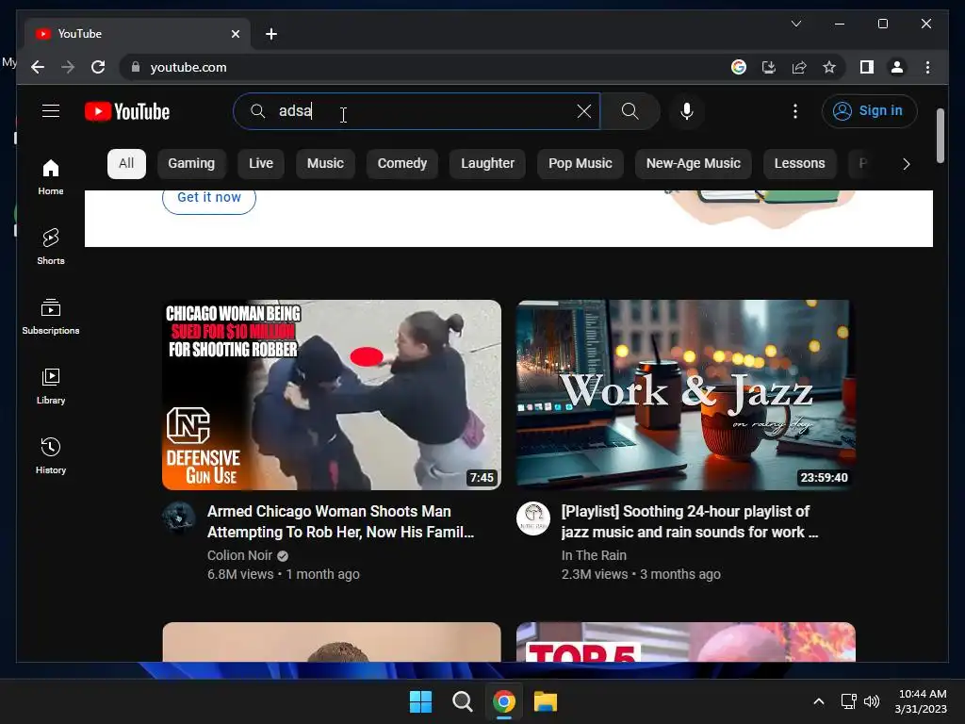Open the Soothing 24-hour jazz playlist title
The width and height of the screenshot is (965, 724).
pos(689,521)
